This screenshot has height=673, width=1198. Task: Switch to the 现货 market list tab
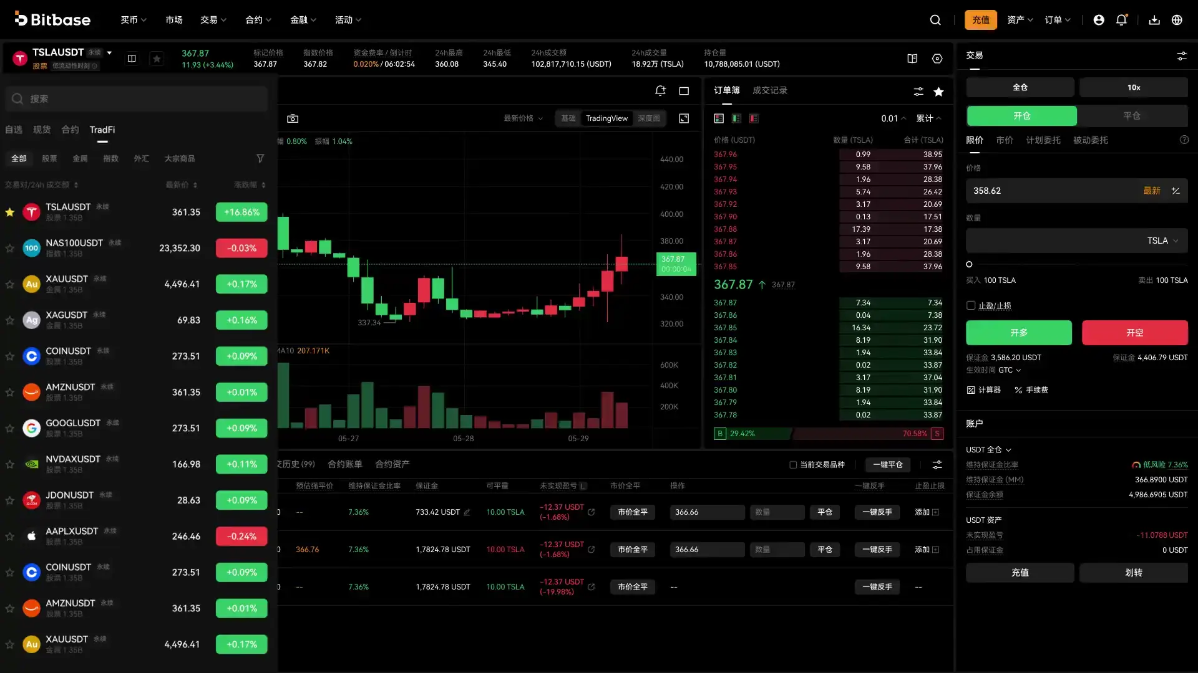pyautogui.click(x=42, y=130)
